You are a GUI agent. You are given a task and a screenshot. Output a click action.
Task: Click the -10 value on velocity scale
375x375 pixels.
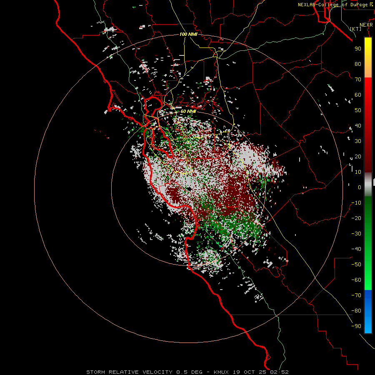click(356, 203)
